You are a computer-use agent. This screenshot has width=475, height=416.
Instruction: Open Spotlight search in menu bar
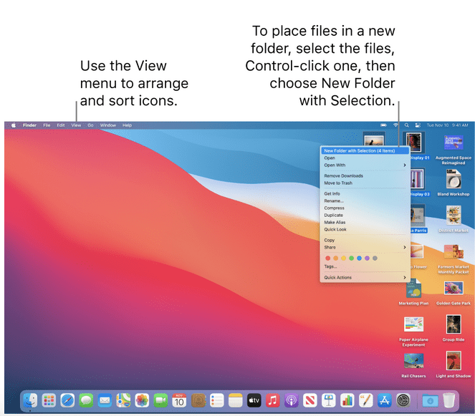click(x=407, y=125)
